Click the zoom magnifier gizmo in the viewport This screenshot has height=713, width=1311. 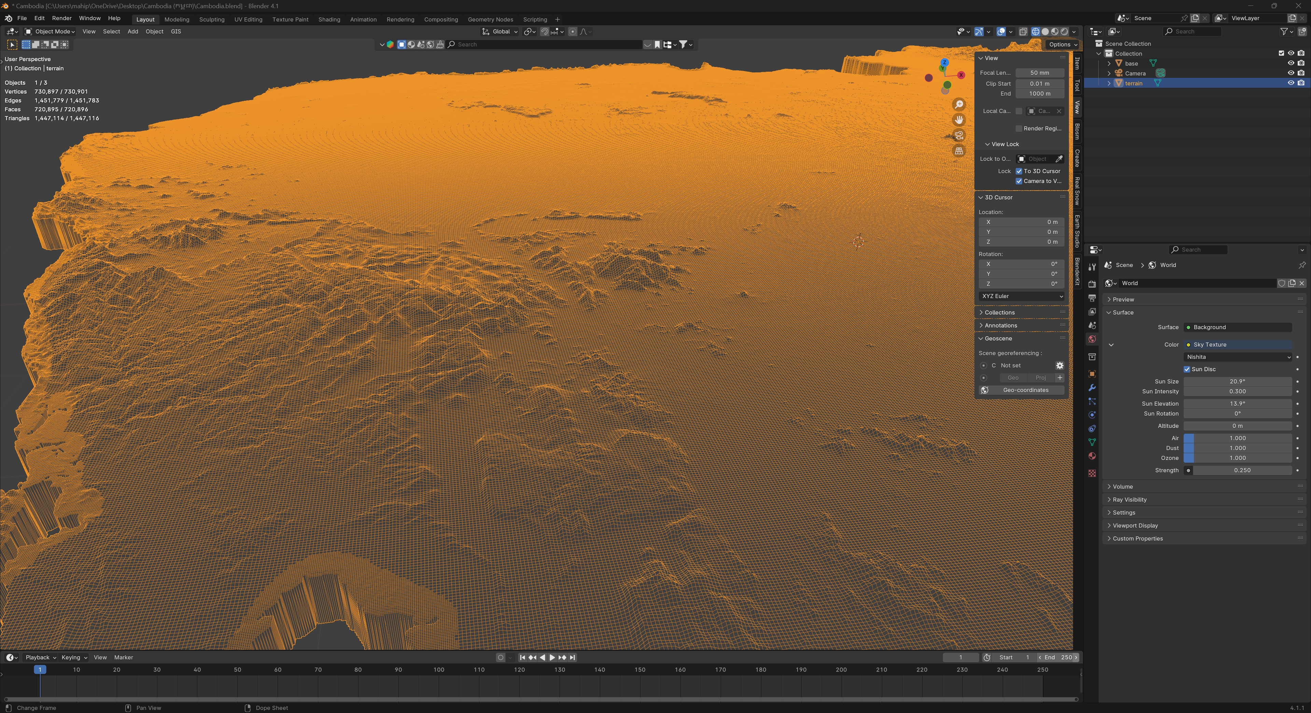coord(959,104)
